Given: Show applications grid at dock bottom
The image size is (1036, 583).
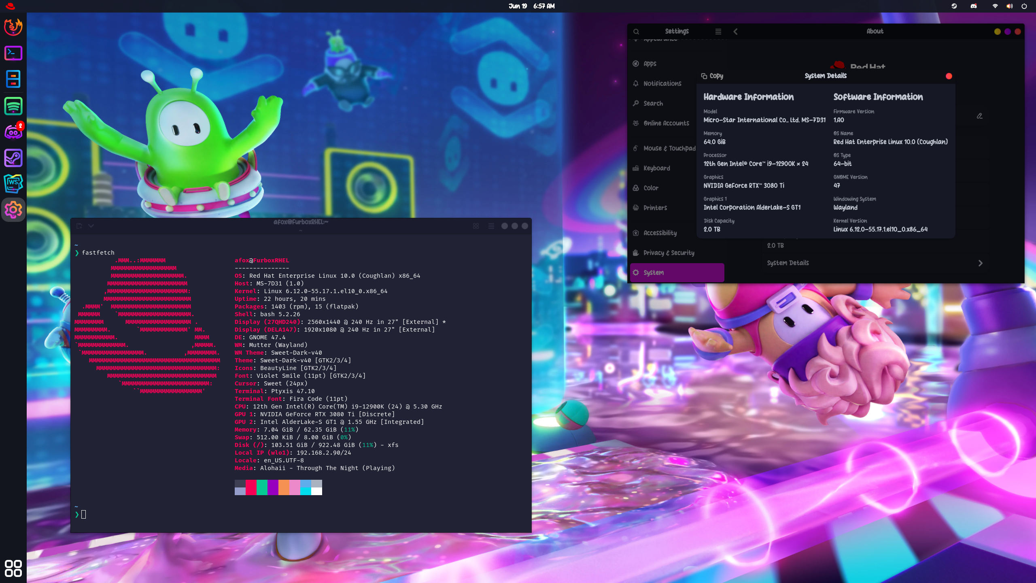Looking at the screenshot, I should click(x=13, y=568).
